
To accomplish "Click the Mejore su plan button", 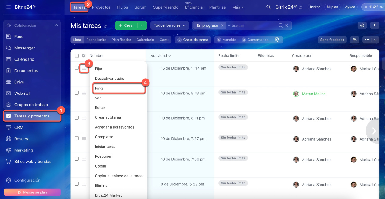I will [32, 192].
